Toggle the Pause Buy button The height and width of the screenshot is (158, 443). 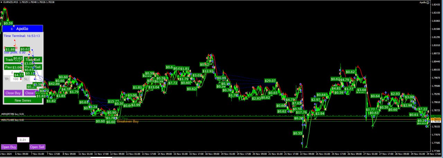point(13,67)
